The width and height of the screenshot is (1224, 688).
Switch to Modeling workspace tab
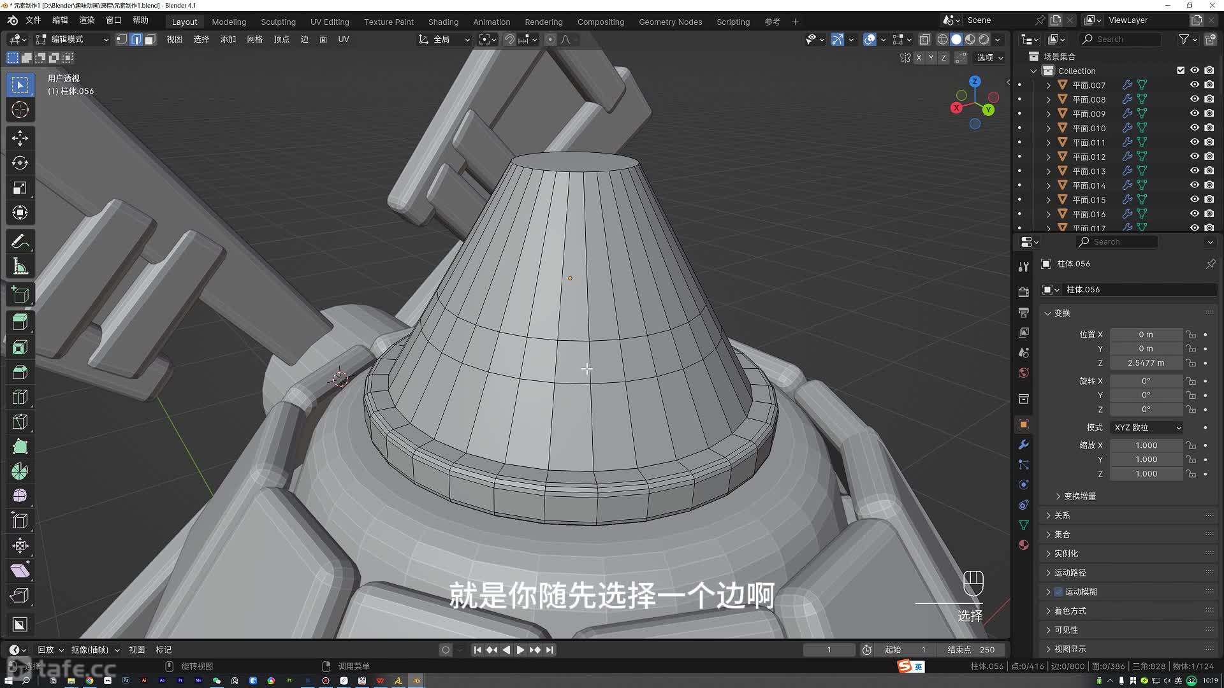(x=229, y=22)
